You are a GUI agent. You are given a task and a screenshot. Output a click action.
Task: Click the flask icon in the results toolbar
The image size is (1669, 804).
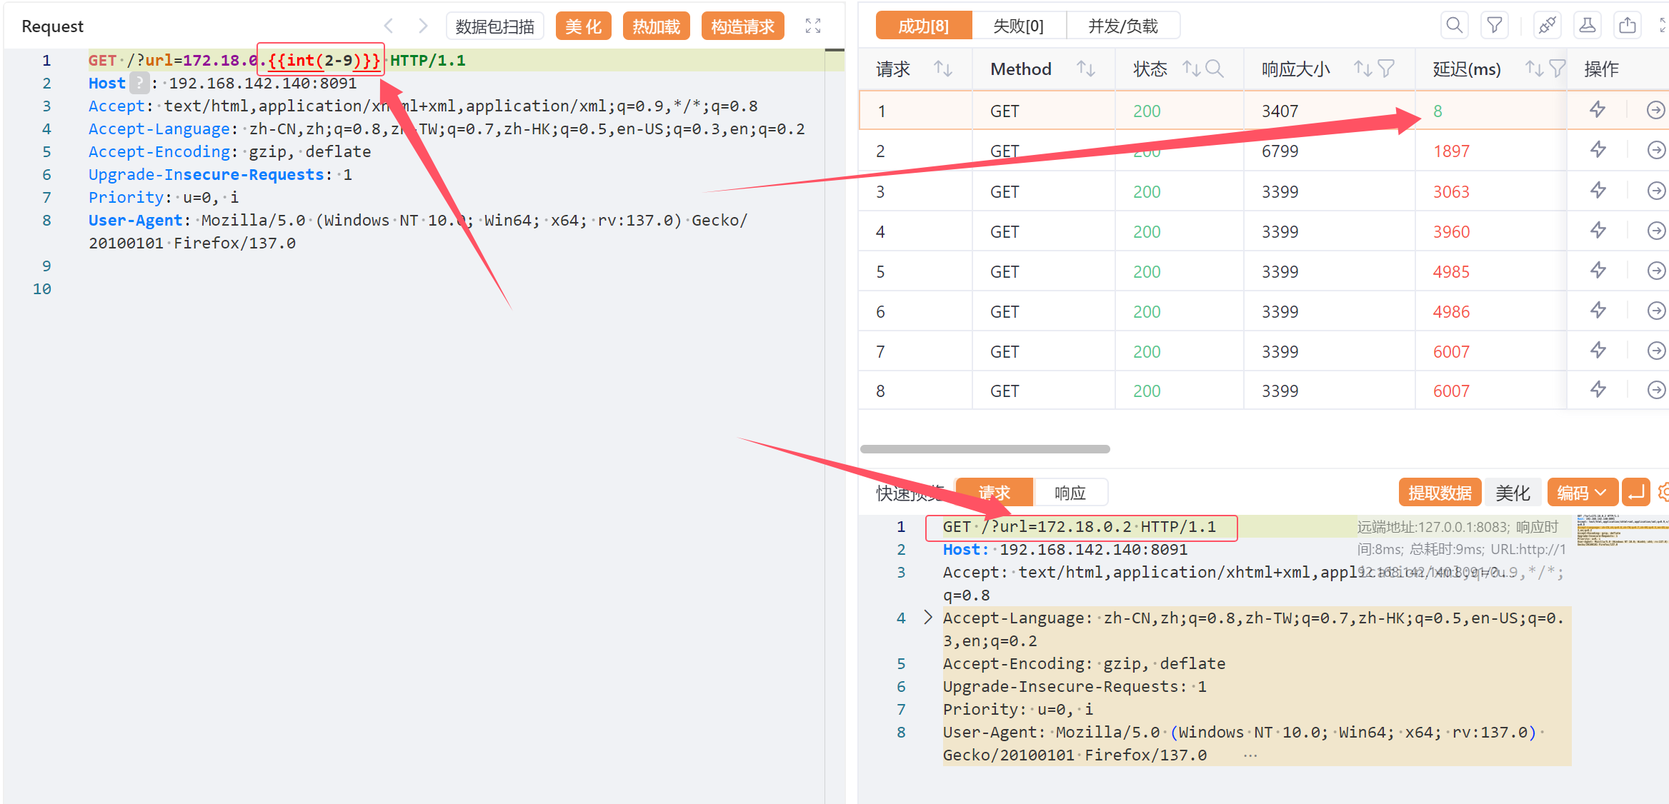(1587, 26)
